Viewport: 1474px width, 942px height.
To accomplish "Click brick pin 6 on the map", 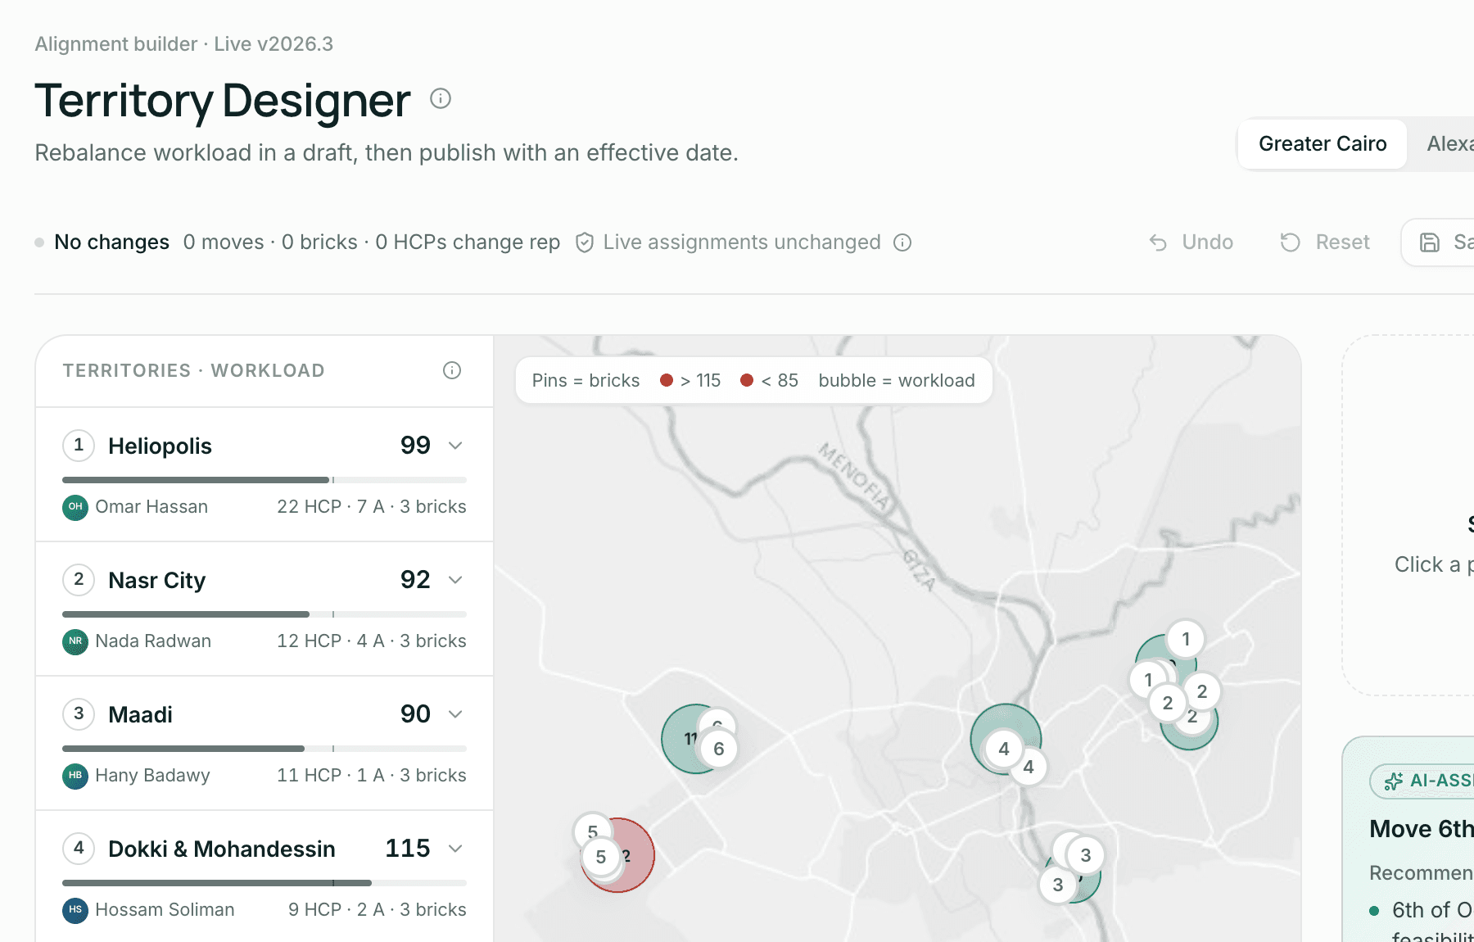I will tap(719, 749).
